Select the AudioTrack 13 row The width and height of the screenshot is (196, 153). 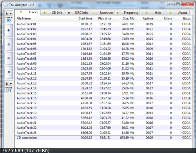tap(103, 83)
